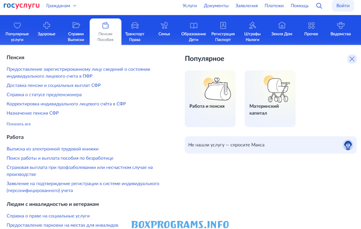
Task: Open Выписка из электронной трудовой книжки
Action: tap(53, 149)
